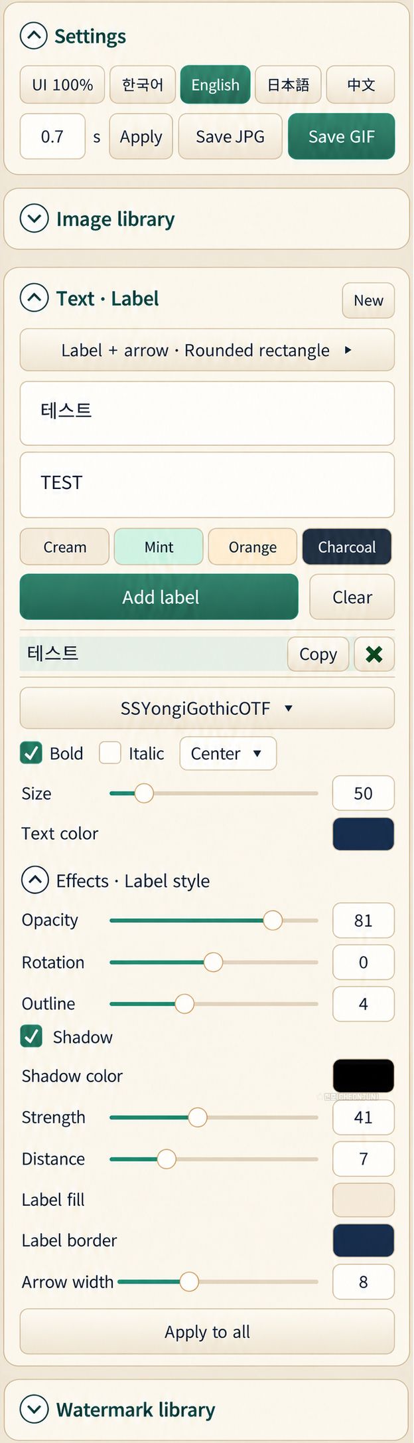Click the Distance value field 7
Viewport: 414px width, 1443px height.
pyautogui.click(x=363, y=1159)
